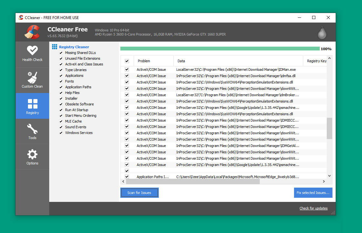Viewport: 362px width, 233px height.
Task: Disable the Installer option
Action: coord(61,98)
